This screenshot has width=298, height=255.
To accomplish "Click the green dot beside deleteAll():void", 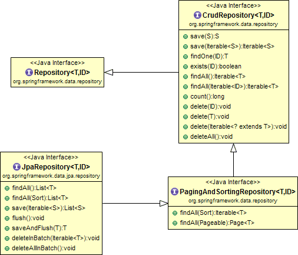I will [186, 137].
